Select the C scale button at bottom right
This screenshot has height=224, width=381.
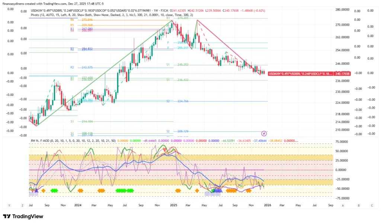(x=371, y=205)
